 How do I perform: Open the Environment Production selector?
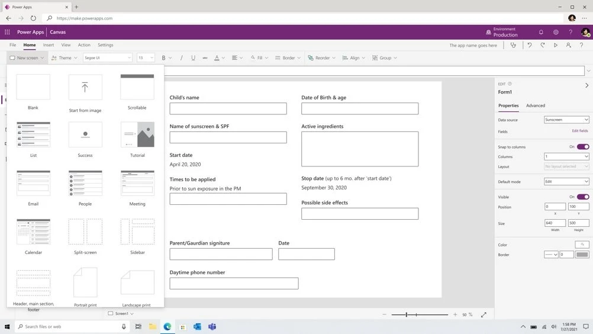point(502,32)
